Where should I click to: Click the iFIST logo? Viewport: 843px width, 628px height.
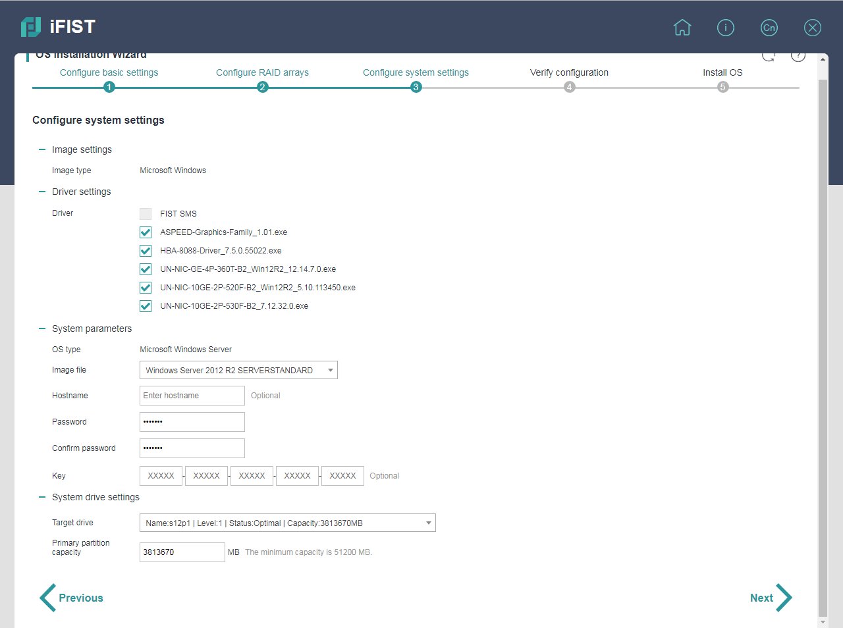tap(58, 27)
